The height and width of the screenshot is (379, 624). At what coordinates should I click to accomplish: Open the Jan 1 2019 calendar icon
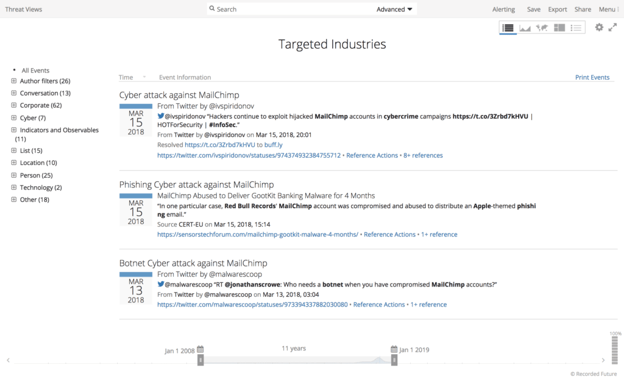tap(394, 349)
